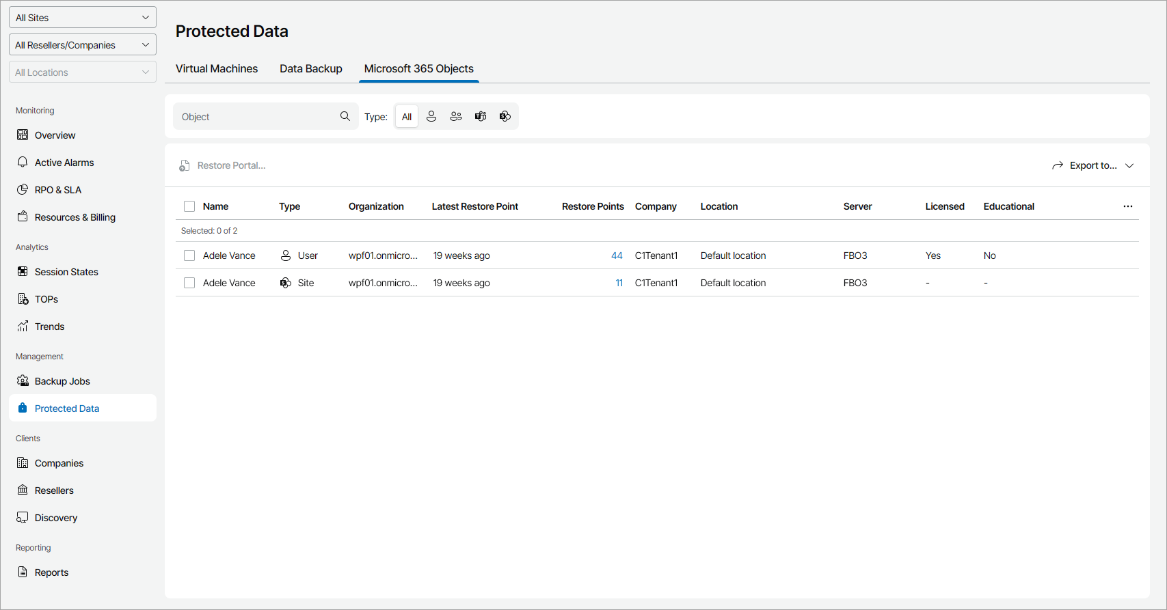This screenshot has height=610, width=1167.
Task: Check the Adele Vance User row checkbox
Action: pyautogui.click(x=189, y=255)
